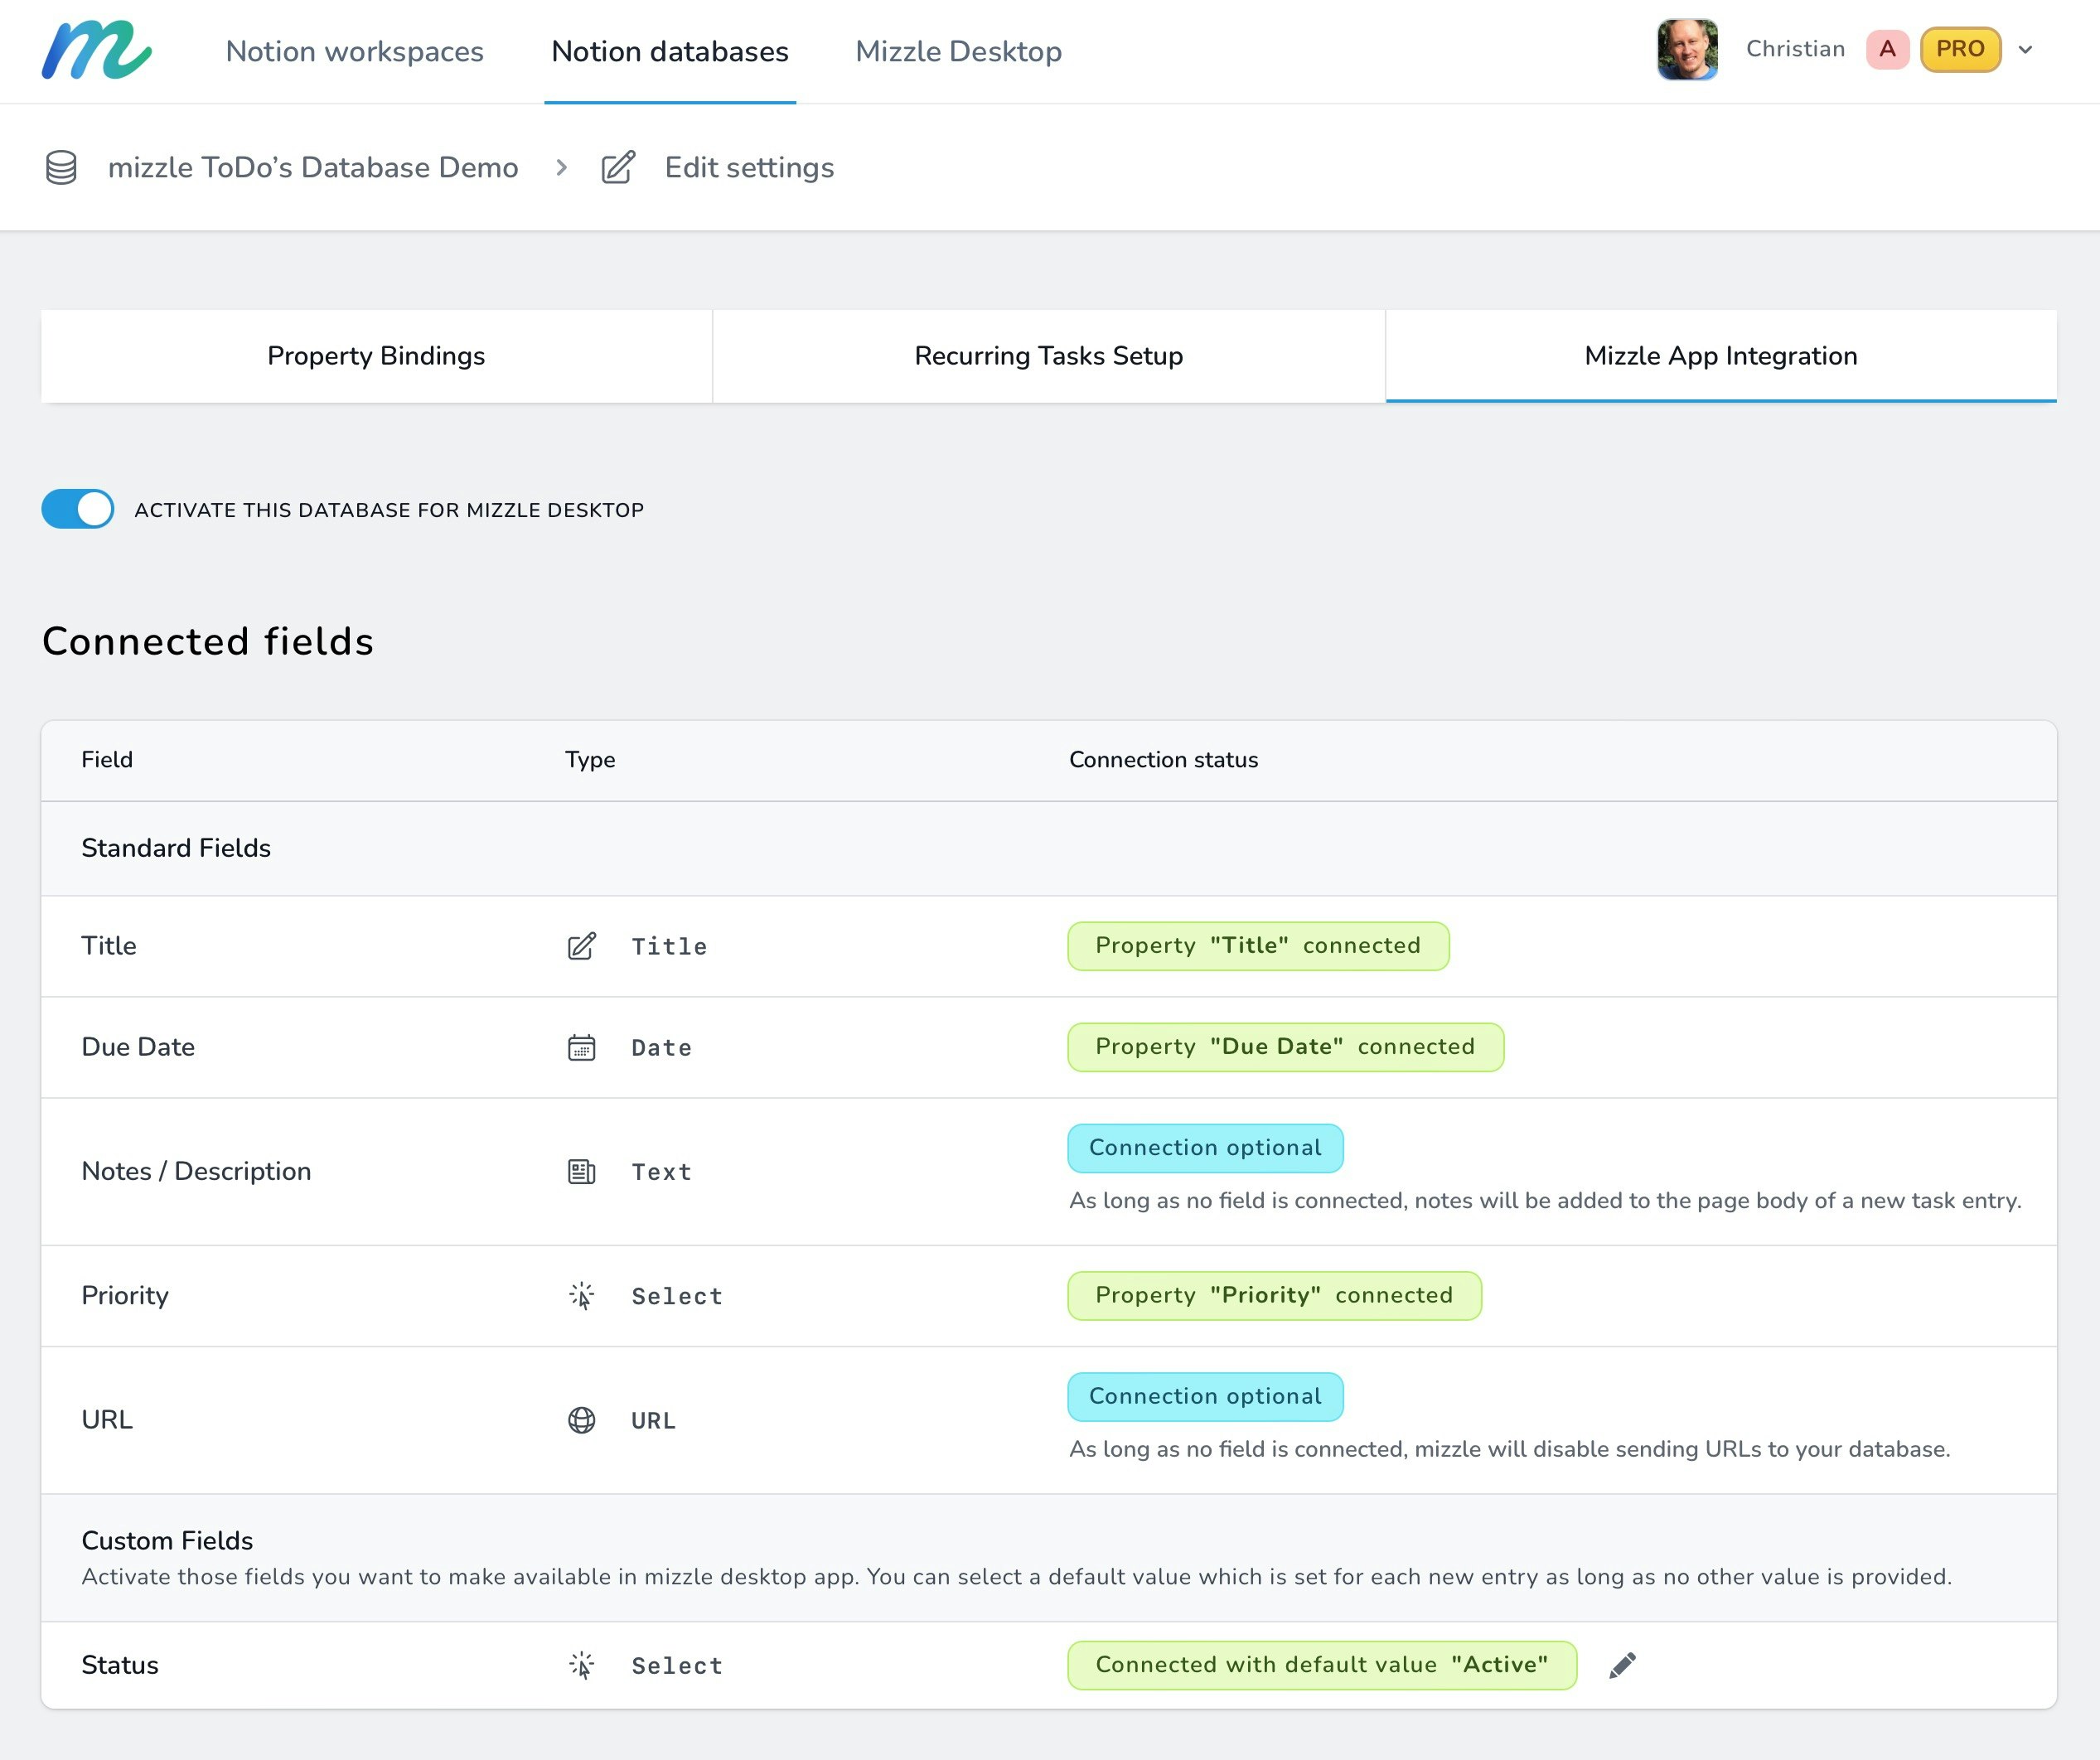Switch to Recurring Tasks Setup tab
Screen dimensions: 2100x1760
[1049, 356]
